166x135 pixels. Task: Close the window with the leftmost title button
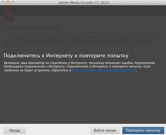(x=3, y=3)
